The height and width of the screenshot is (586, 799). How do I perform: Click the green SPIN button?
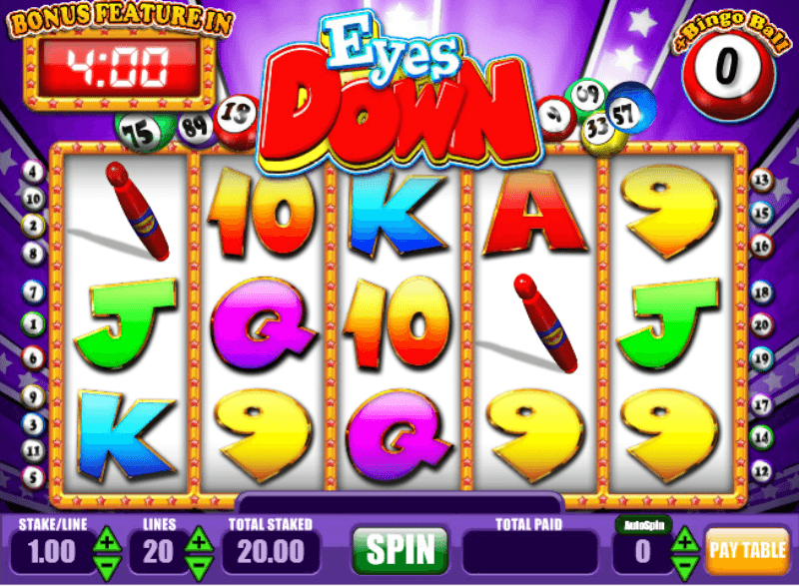tap(400, 550)
